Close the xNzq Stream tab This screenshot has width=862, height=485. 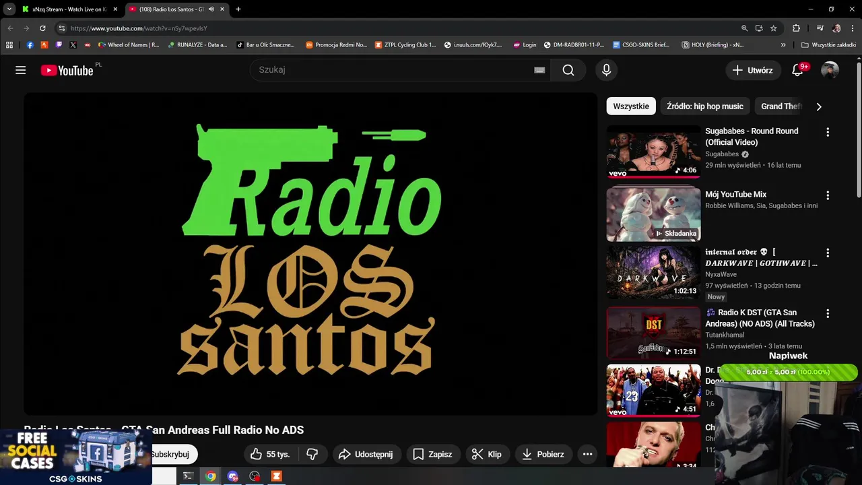pos(115,9)
